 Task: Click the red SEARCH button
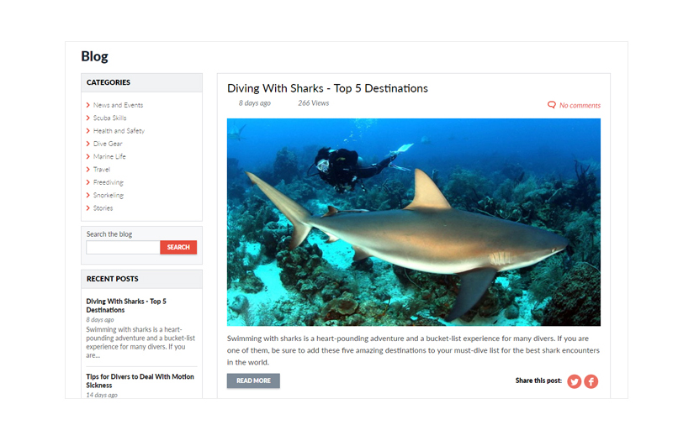178,247
